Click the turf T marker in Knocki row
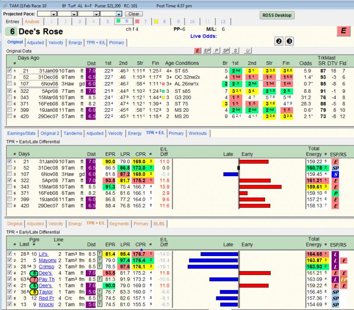 (x=100, y=304)
